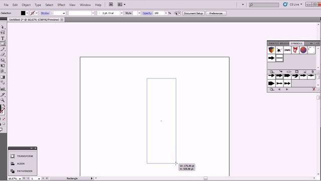Image resolution: width=321 pixels, height=181 pixels.
Task: Open the View menu
Action: pyautogui.click(x=72, y=5)
